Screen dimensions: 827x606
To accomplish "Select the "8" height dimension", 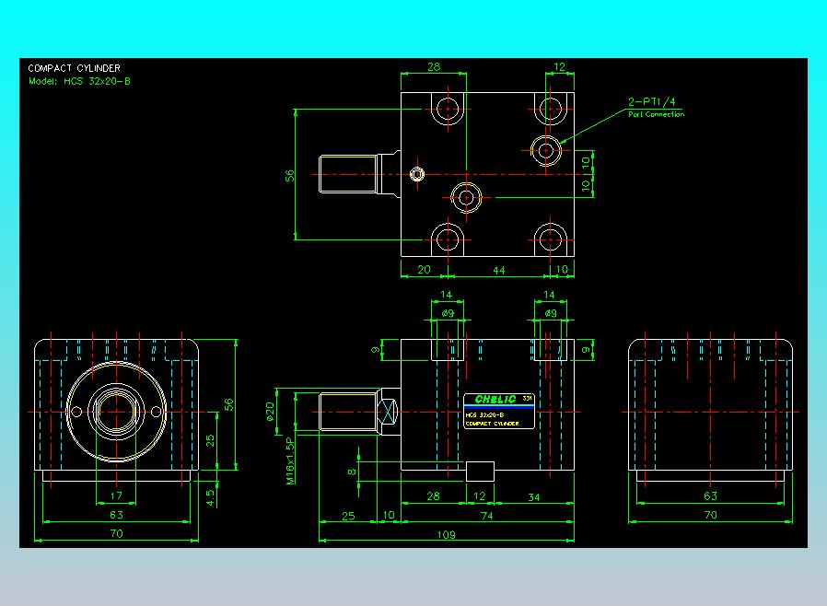I will [352, 472].
